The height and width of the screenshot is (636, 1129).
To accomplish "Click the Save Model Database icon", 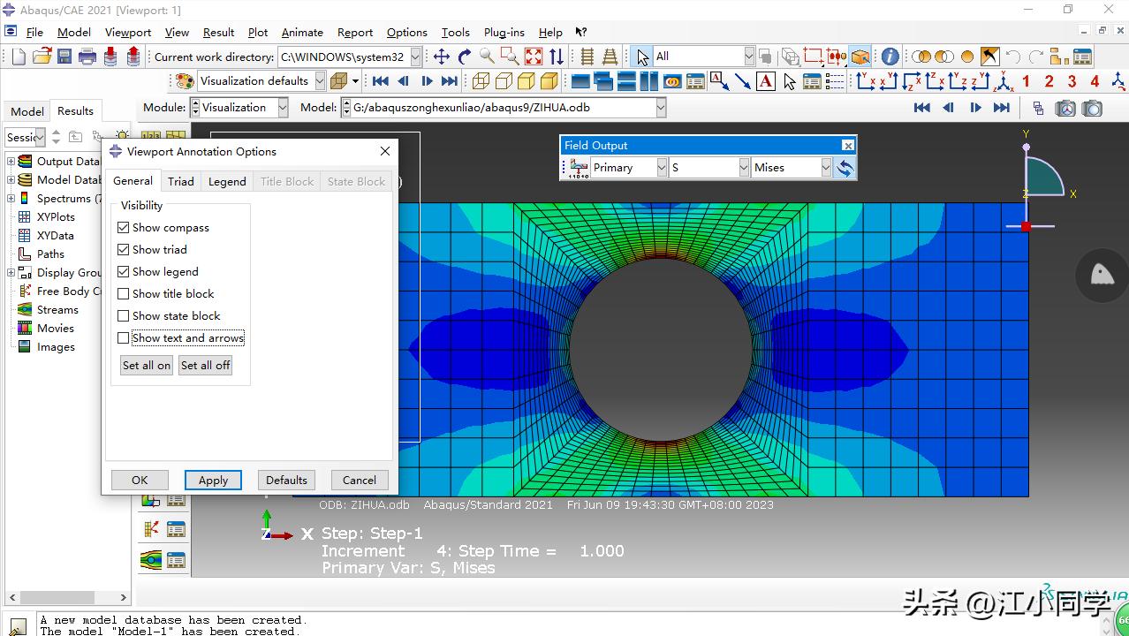I will pyautogui.click(x=64, y=57).
